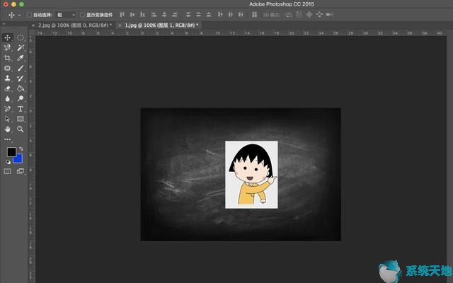Pick the Magnetic Lasso tool
453x283 pixels.
8,47
